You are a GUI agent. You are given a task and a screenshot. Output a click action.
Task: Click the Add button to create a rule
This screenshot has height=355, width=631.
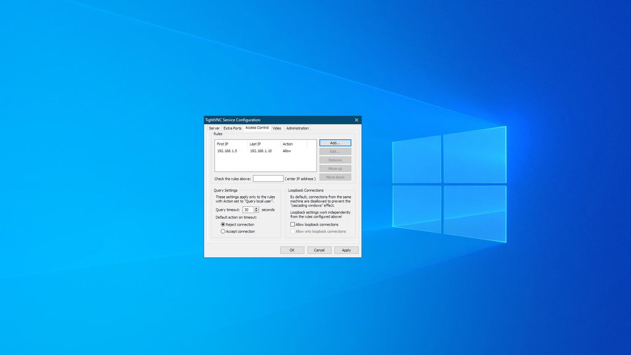335,142
